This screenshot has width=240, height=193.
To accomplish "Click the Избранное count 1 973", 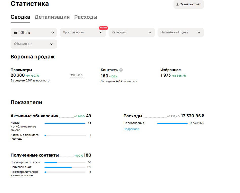I will pyautogui.click(x=166, y=75).
